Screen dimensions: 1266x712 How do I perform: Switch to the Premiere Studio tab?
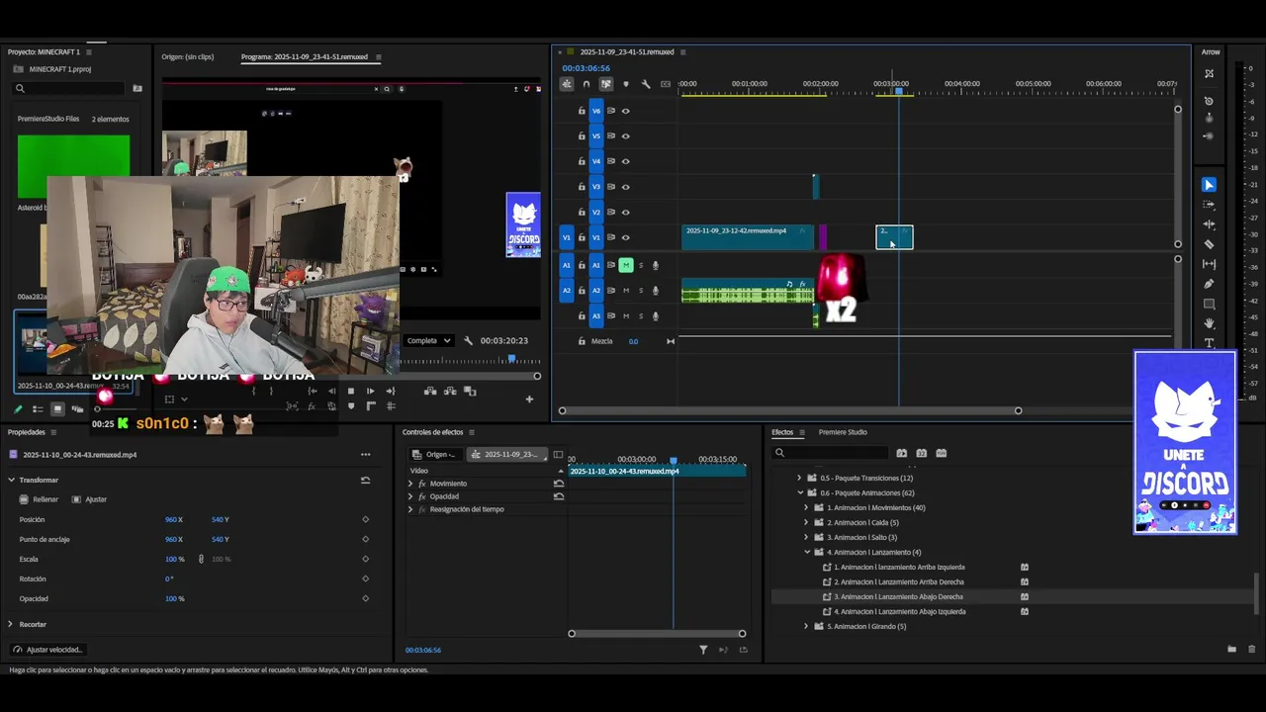click(x=843, y=432)
